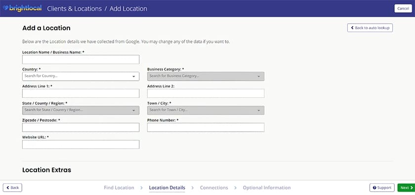The width and height of the screenshot is (415, 195).
Task: Click the Cancel button
Action: (403, 8)
